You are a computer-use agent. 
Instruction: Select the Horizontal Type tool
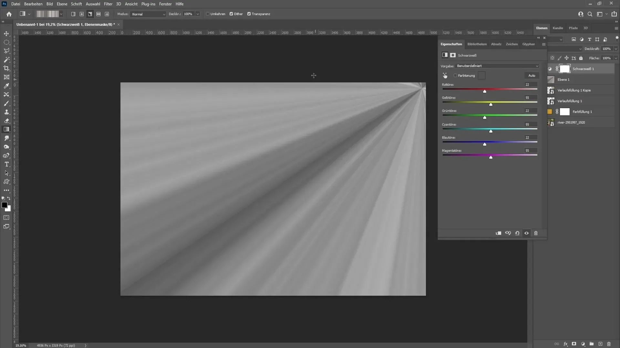click(6, 164)
